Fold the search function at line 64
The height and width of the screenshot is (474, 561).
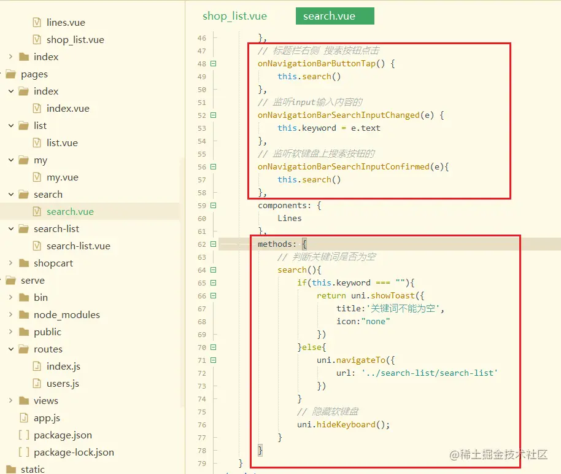click(x=213, y=270)
